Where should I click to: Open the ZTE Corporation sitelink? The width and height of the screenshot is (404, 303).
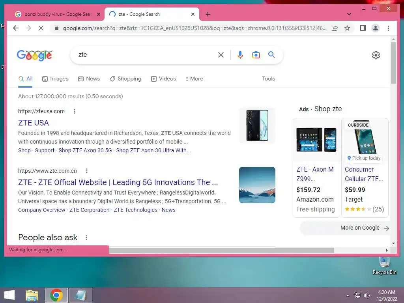coord(90,210)
